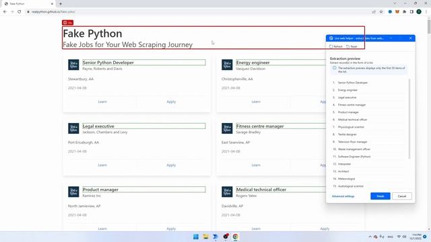Open Google Chrome from taskbar
The width and height of the screenshot is (431, 242).
[235, 237]
